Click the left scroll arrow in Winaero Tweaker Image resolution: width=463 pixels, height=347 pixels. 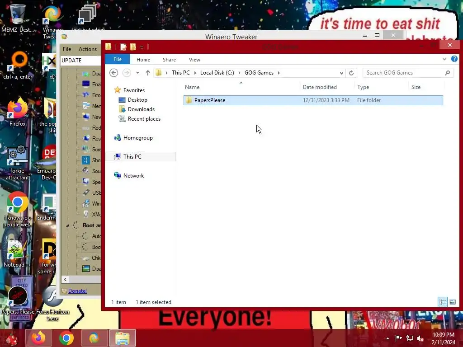point(65,279)
